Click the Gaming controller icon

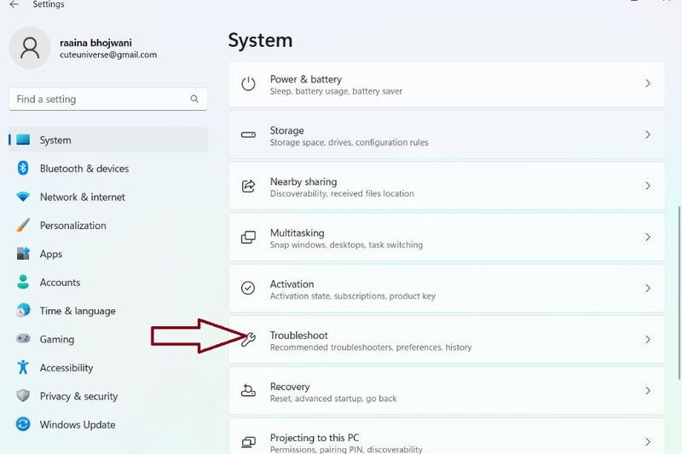click(x=23, y=338)
